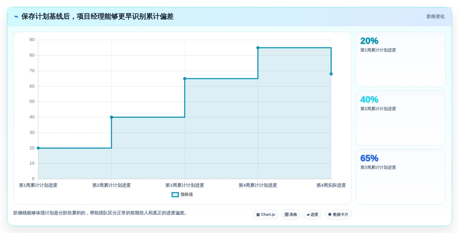Click the x-axis label 第2周累计计划进度
Image resolution: width=459 pixels, height=233 pixels.
click(111, 185)
